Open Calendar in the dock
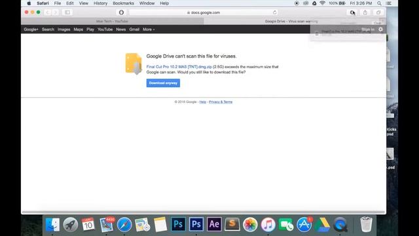This screenshot has height=236, width=419. tap(88, 224)
